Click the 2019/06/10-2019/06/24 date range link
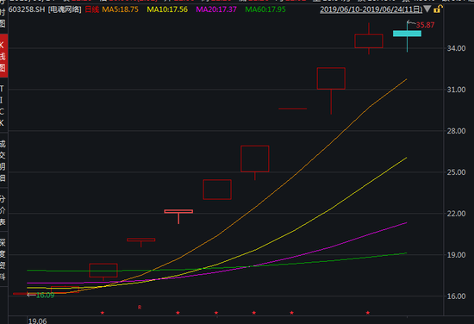 (371, 9)
